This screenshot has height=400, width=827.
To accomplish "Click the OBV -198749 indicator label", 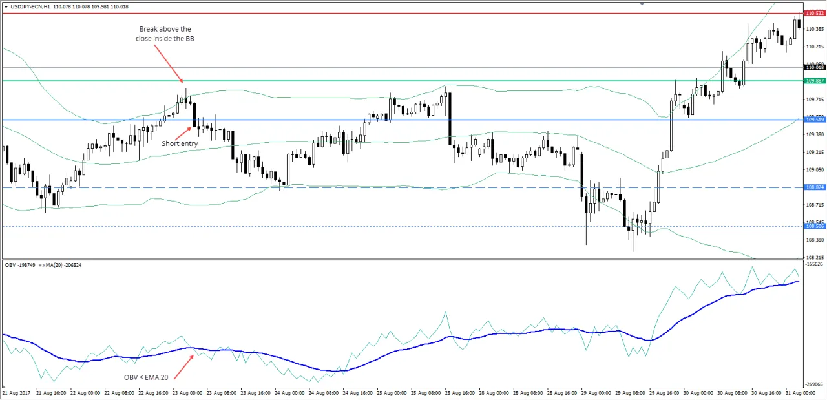I will click(x=20, y=265).
